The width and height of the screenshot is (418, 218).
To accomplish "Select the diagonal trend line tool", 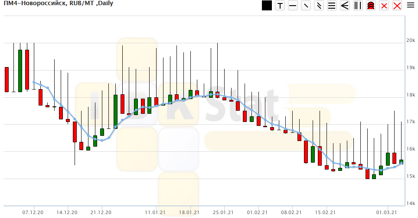I will click(306, 6).
